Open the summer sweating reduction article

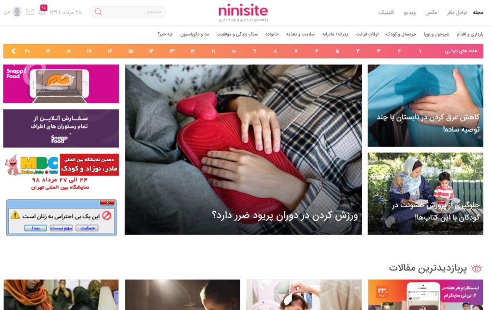click(425, 106)
